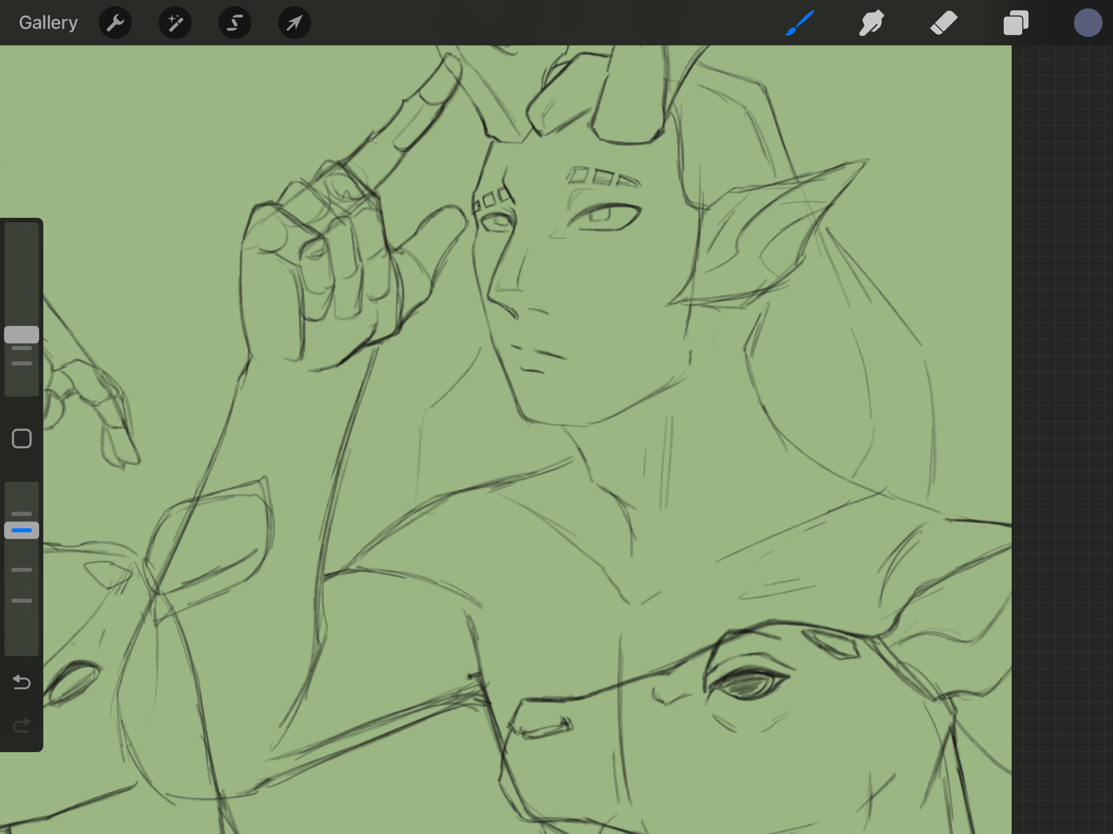1113x834 pixels.
Task: Tap the brush opacity slider handle
Action: click(x=22, y=530)
